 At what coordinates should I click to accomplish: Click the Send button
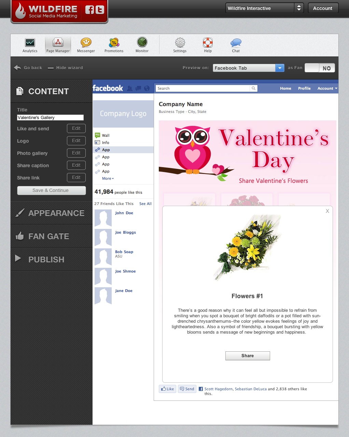coord(187,389)
